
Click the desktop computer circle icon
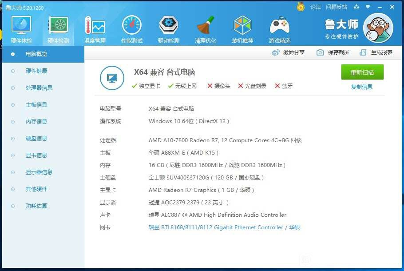(x=112, y=78)
